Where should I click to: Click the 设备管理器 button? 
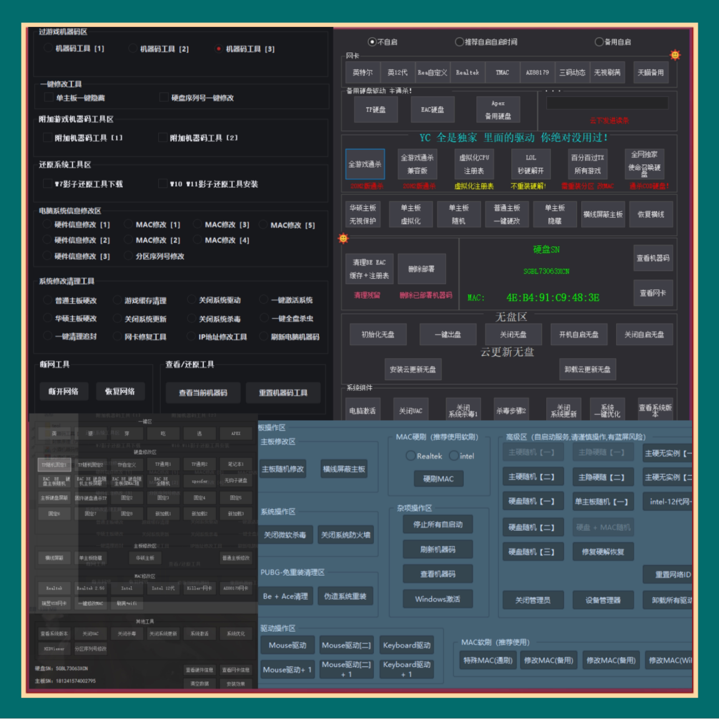603,600
